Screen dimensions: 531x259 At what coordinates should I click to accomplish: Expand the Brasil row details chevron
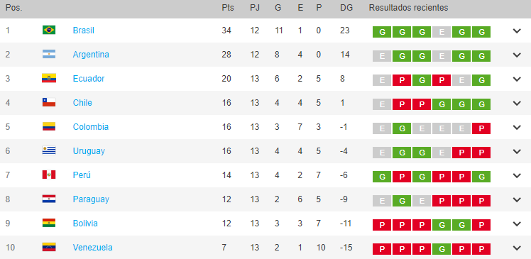(516, 31)
